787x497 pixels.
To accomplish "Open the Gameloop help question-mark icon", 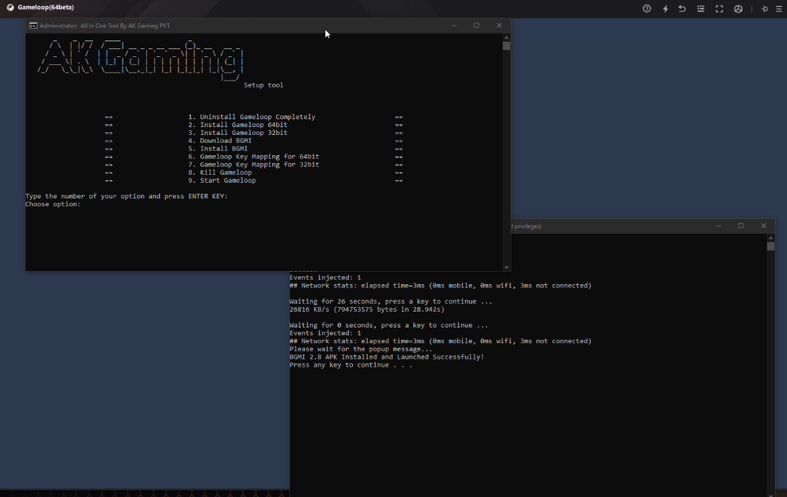I will pos(647,9).
